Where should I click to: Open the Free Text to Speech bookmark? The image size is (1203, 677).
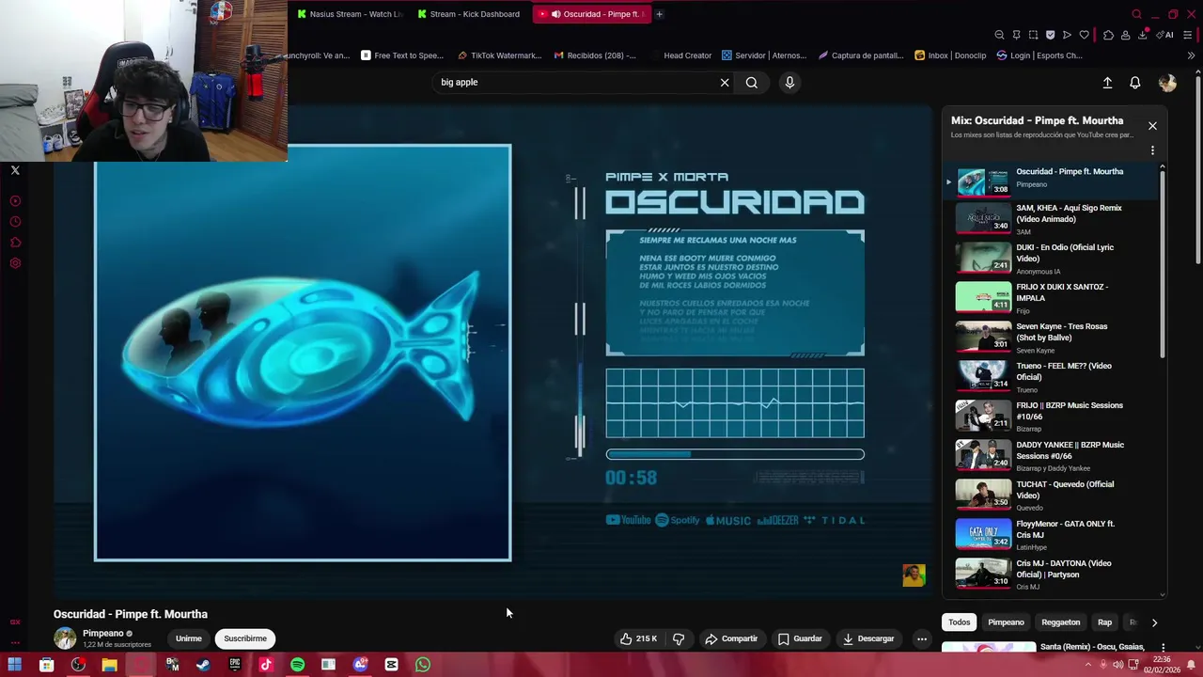click(402, 55)
